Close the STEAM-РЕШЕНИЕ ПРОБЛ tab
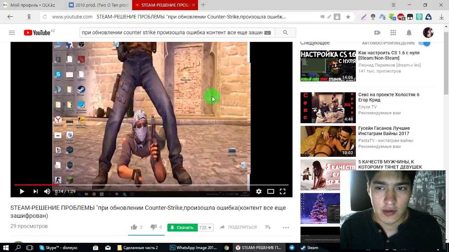Screen dimensions: 449x252 tap(193, 5)
